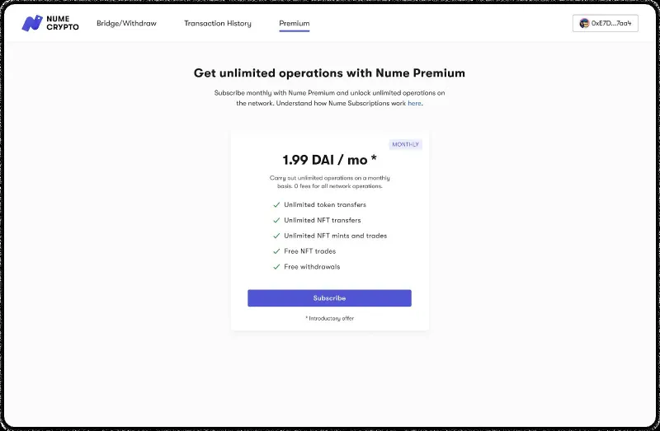Click checkmark beside Unlimited NFT mints and trades
Viewport: 660px width, 431px height.
click(276, 236)
